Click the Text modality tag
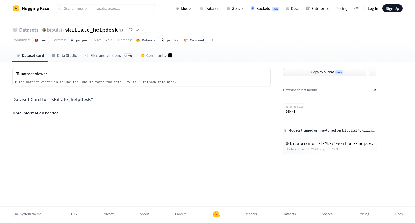 (x=40, y=40)
